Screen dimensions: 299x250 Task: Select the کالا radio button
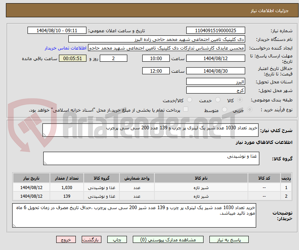pos(240,100)
